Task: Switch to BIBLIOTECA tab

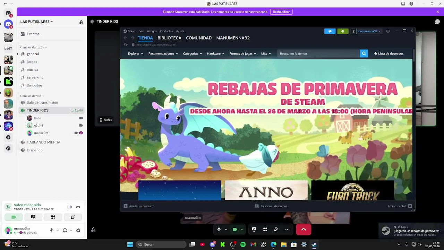Action: coord(169,38)
